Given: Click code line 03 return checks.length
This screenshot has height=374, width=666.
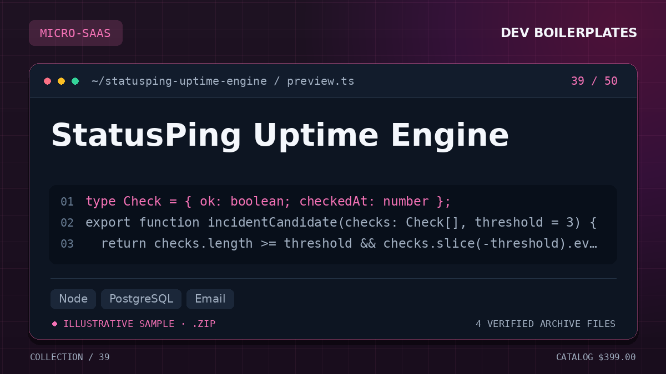Looking at the screenshot, I should click(349, 244).
